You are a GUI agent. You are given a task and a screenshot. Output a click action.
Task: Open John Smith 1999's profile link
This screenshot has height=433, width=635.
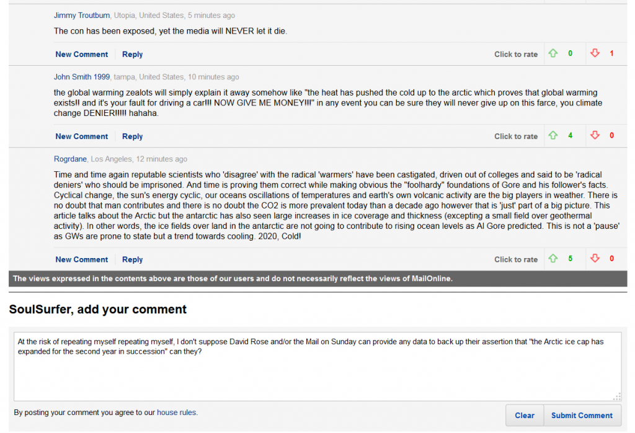[82, 77]
